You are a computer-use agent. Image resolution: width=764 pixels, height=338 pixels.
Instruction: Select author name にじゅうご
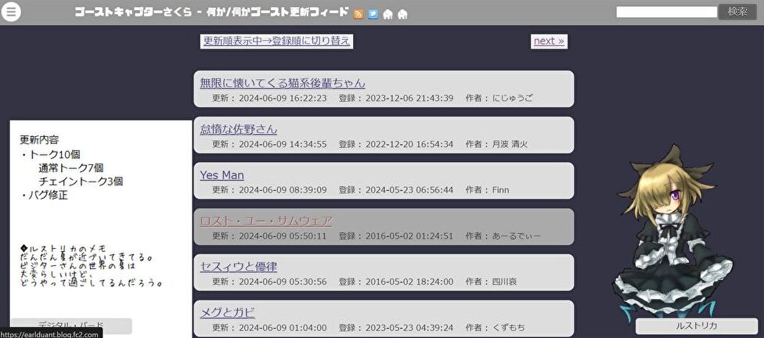[x=513, y=98]
